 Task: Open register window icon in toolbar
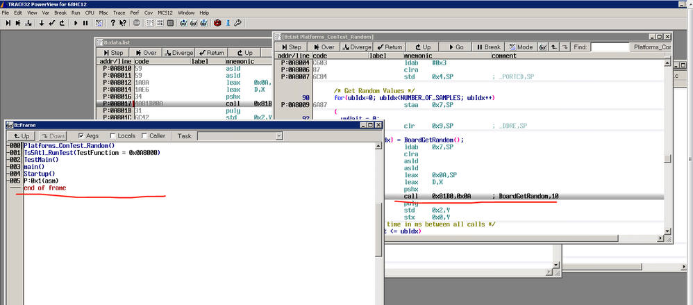[170, 23]
